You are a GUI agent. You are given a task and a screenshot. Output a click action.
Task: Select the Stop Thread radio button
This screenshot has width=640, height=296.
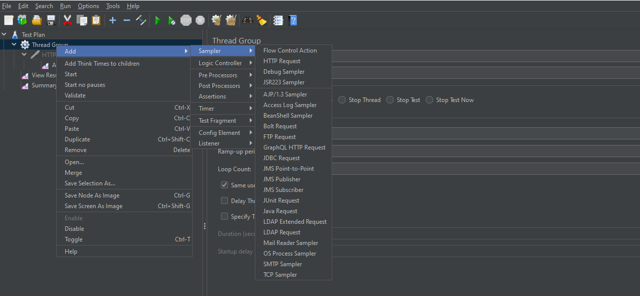point(342,100)
